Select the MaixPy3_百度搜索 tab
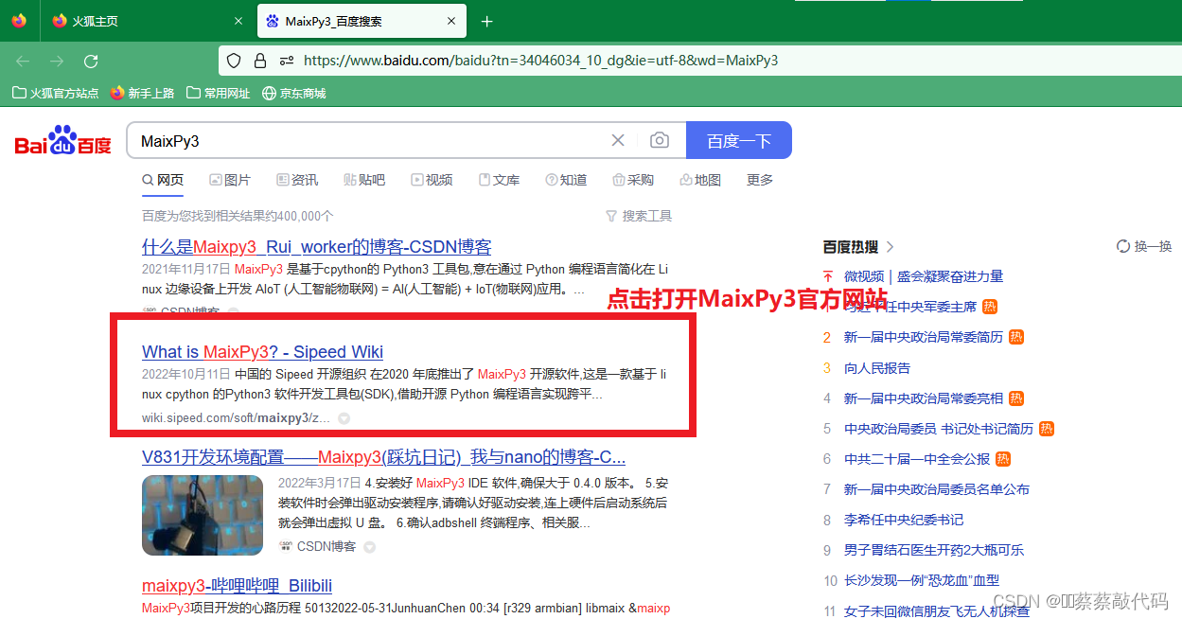Viewport: 1182px width, 619px height. [362, 21]
